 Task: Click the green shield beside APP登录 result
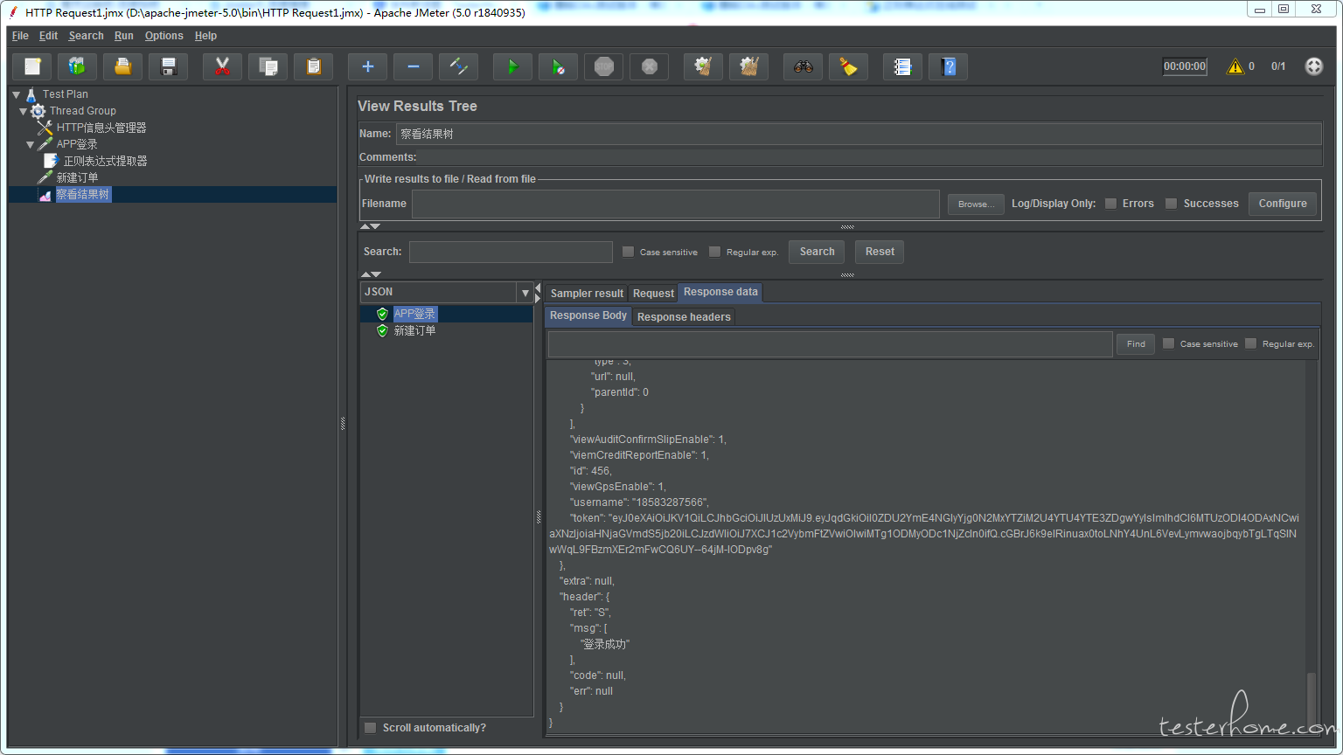pos(382,314)
